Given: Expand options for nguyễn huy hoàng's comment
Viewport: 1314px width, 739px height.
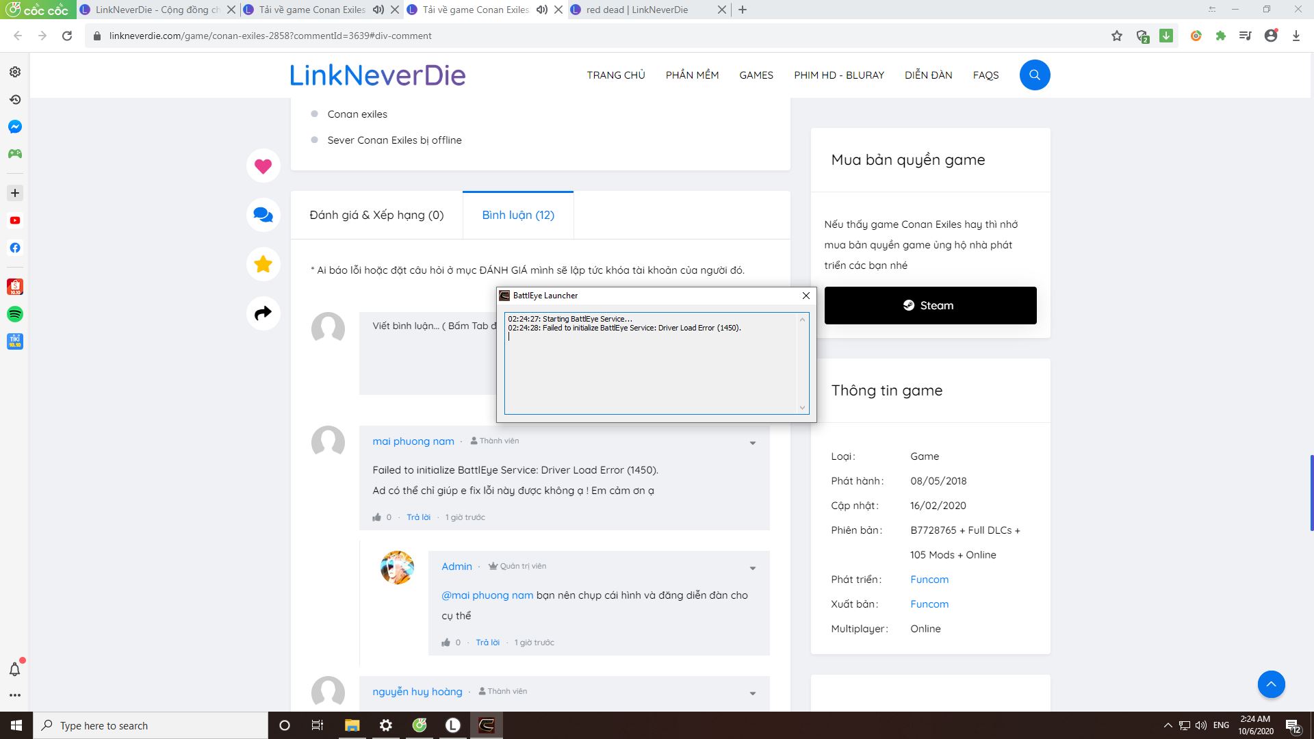Looking at the screenshot, I should click(x=752, y=694).
